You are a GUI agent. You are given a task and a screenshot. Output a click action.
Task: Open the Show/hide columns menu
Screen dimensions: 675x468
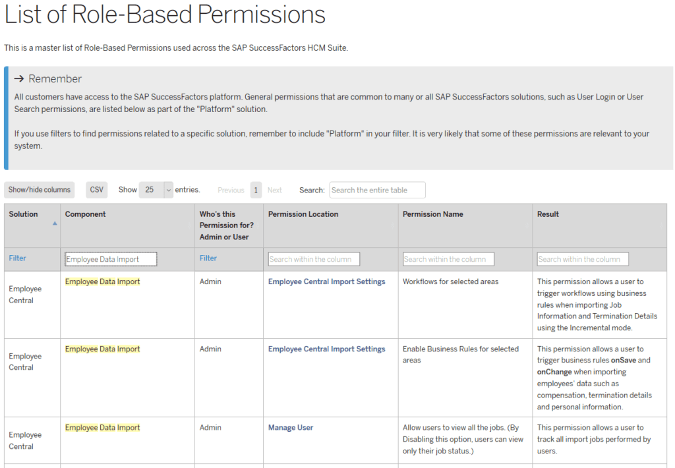40,190
